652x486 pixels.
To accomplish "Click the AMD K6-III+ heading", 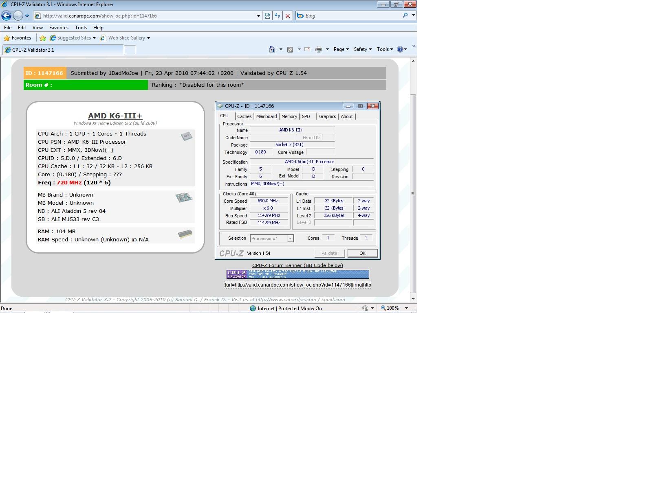I will pos(115,116).
